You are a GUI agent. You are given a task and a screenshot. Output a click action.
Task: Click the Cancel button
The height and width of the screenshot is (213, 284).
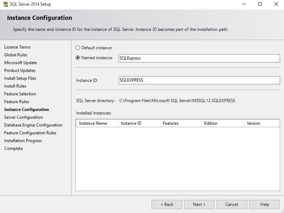tap(232, 204)
